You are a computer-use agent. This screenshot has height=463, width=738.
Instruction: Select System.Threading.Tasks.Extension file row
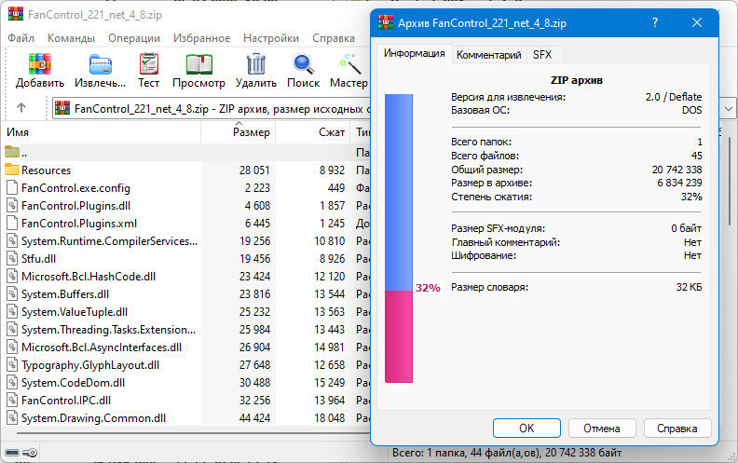[187, 330]
